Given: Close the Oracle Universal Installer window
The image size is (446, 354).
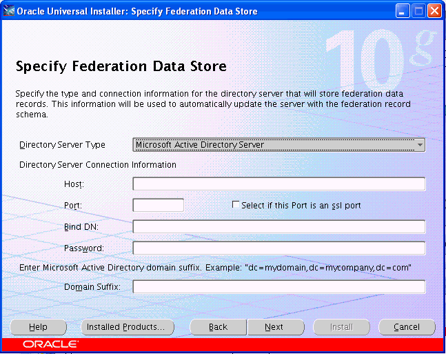Looking at the screenshot, I should 434,11.
